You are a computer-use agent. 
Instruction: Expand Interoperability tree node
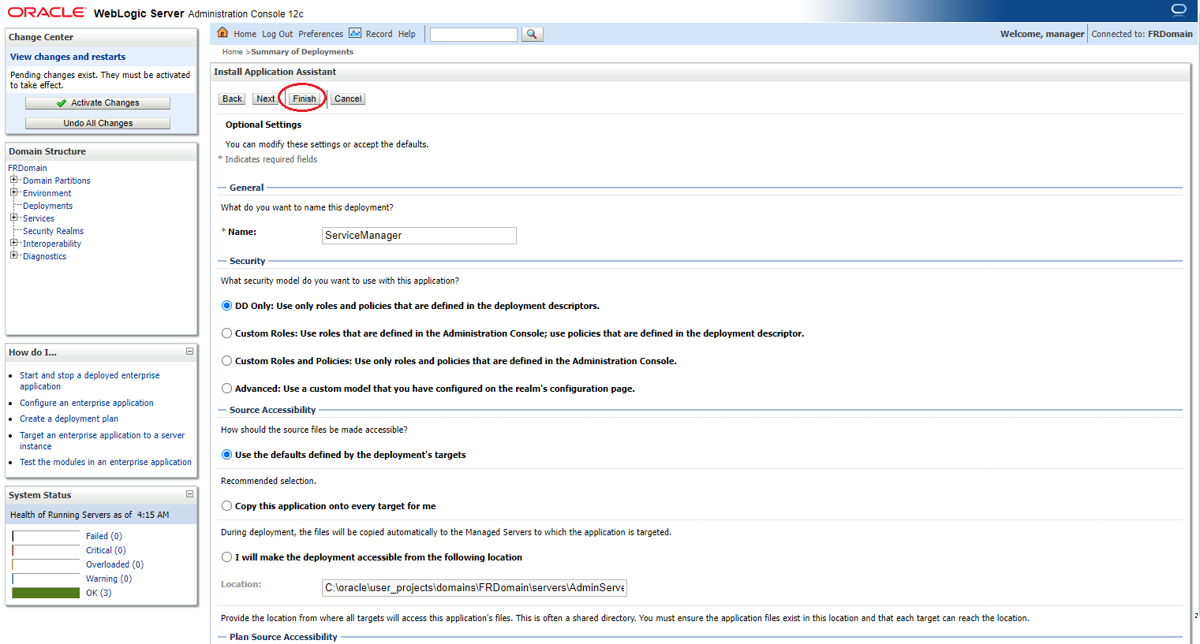click(x=13, y=243)
